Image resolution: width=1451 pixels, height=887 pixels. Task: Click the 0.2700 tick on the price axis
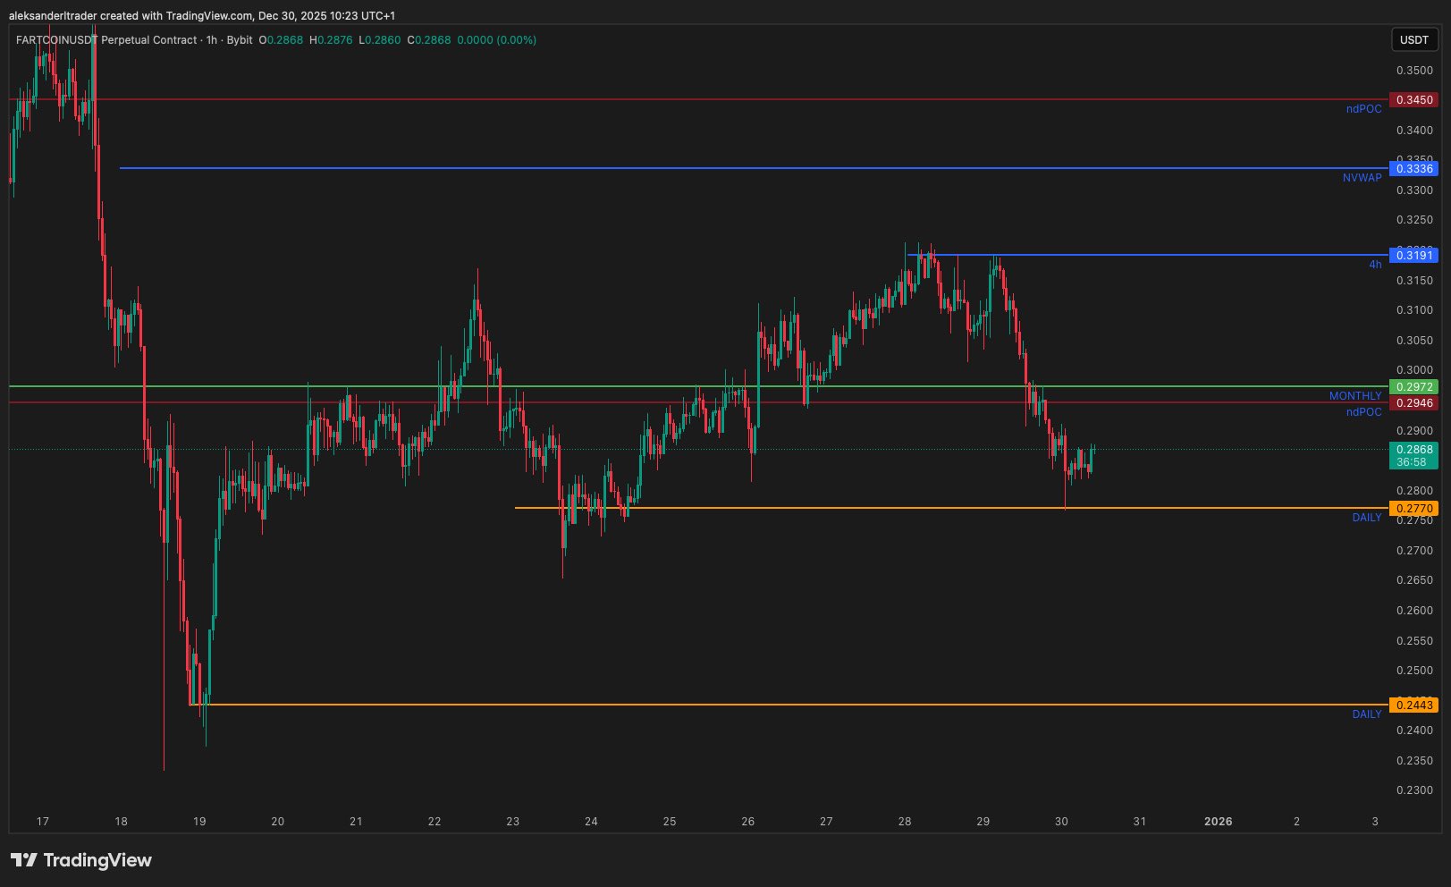pos(1414,551)
